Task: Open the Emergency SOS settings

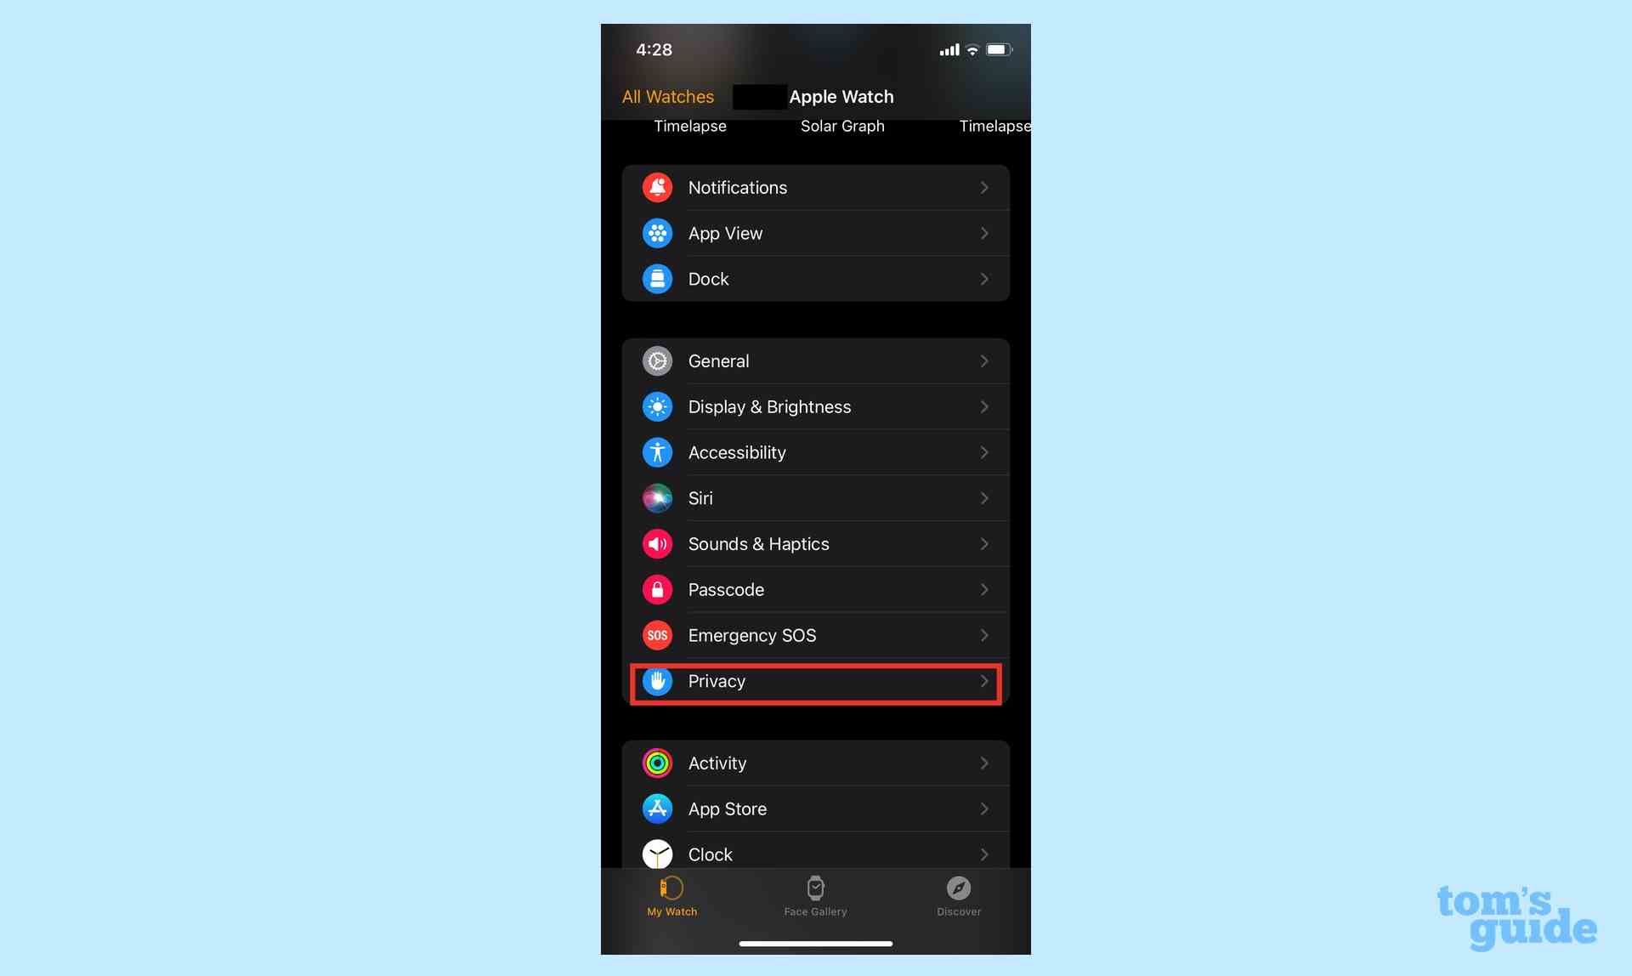Action: (x=815, y=636)
